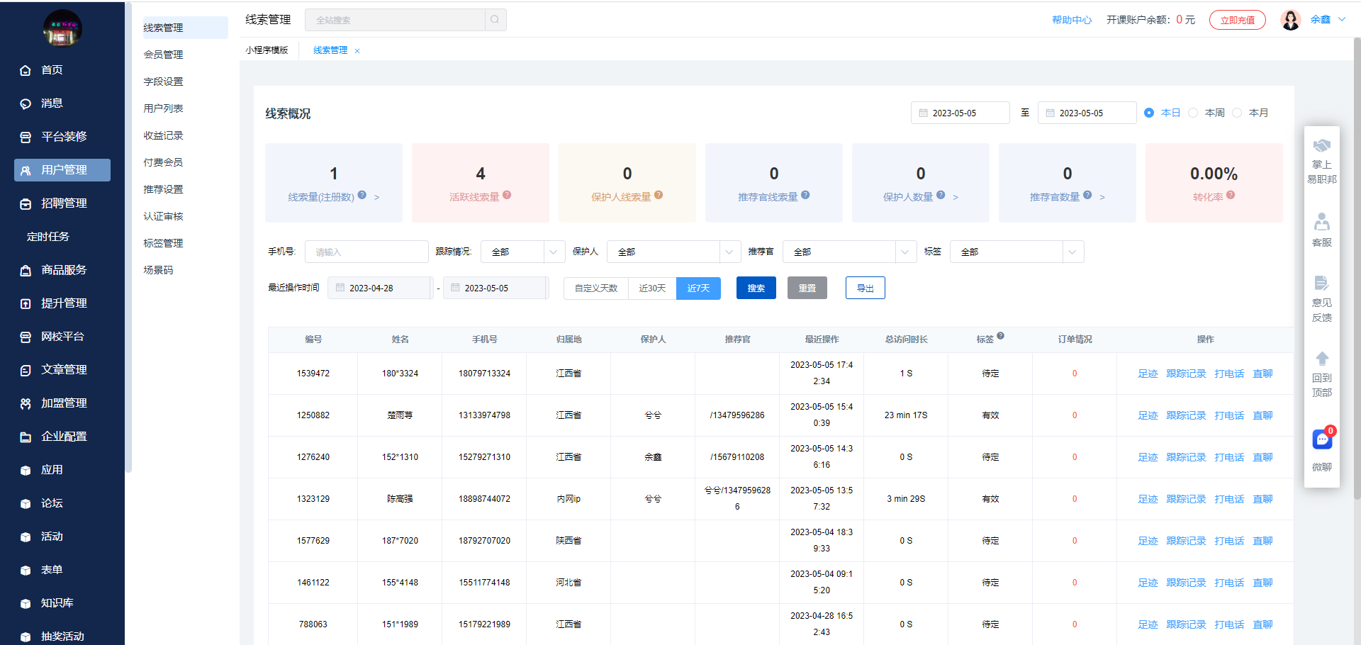Select the 近7天 option
The height and width of the screenshot is (645, 1361).
coord(698,288)
